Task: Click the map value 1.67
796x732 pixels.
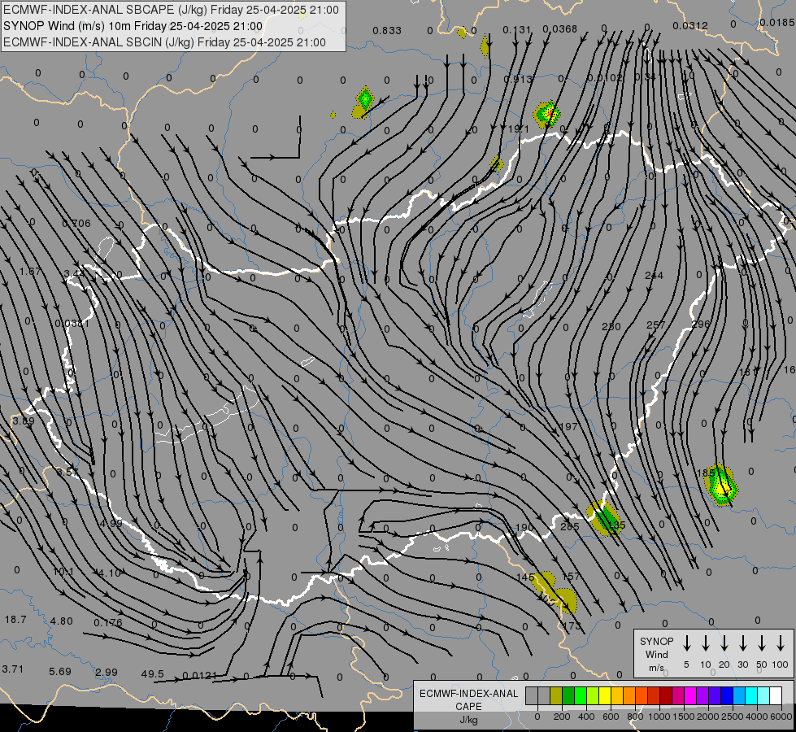Action: [30, 272]
